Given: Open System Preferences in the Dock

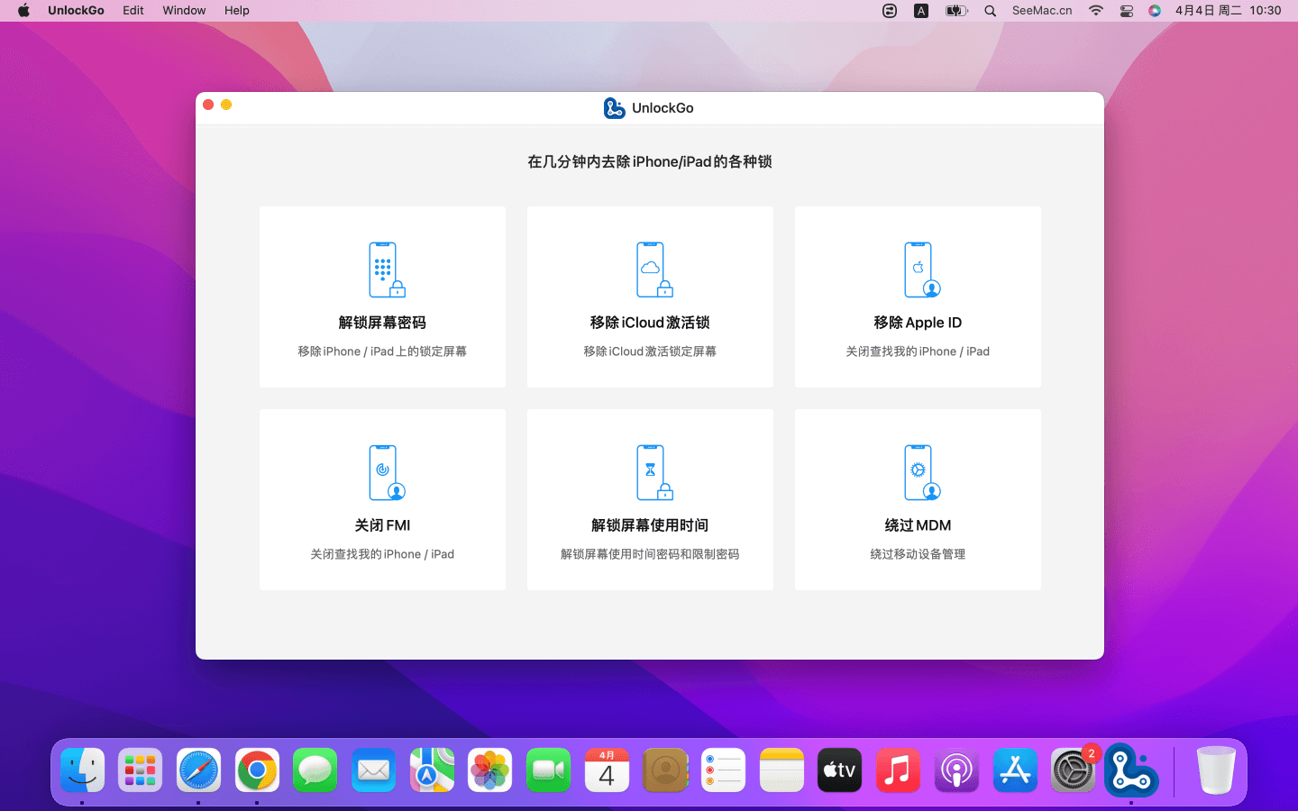Looking at the screenshot, I should pyautogui.click(x=1073, y=770).
